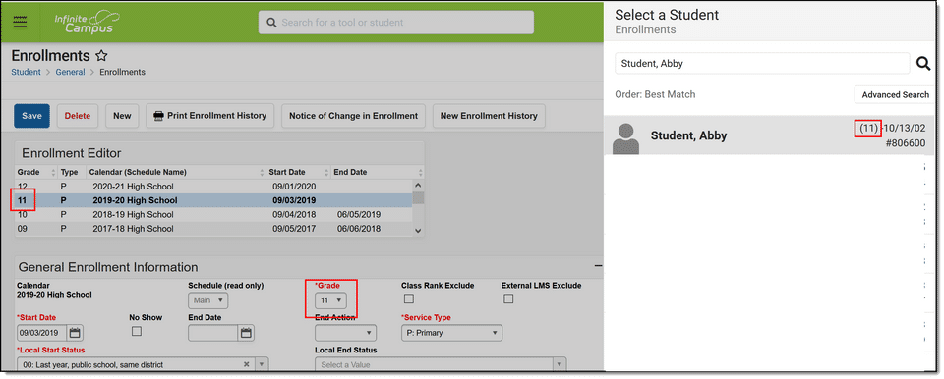Click the 06/06/2018 end date cell
This screenshot has width=944, height=379.
pyautogui.click(x=359, y=229)
